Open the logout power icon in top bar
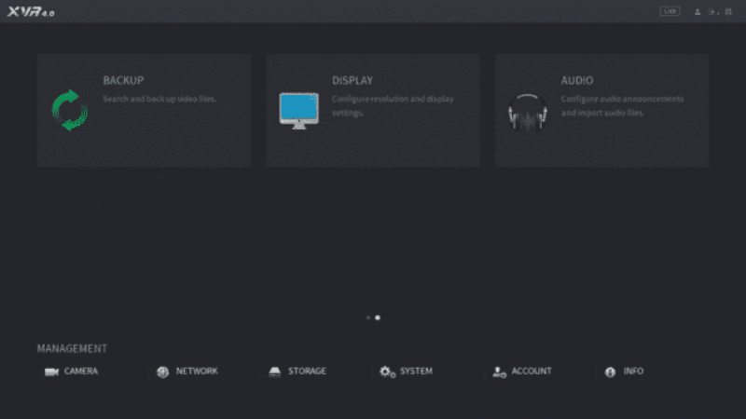 [712, 12]
